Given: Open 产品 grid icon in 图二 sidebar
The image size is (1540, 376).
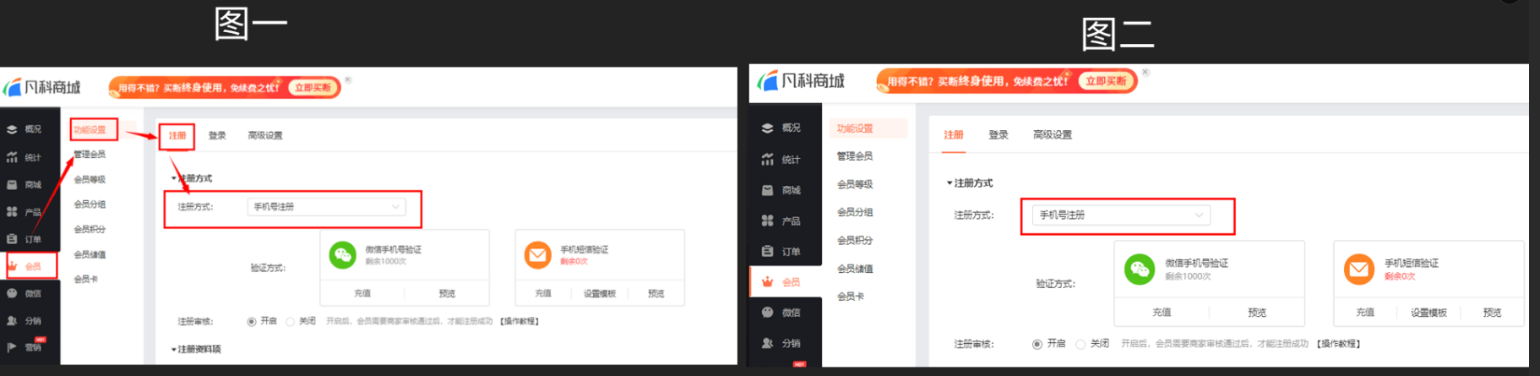Looking at the screenshot, I should click(767, 221).
